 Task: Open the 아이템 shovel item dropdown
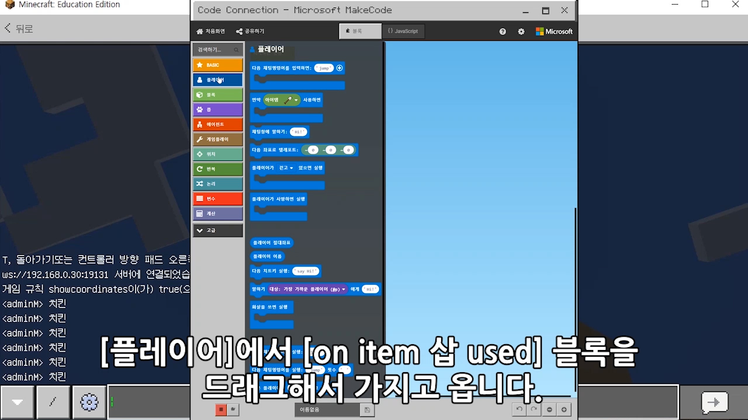point(282,100)
